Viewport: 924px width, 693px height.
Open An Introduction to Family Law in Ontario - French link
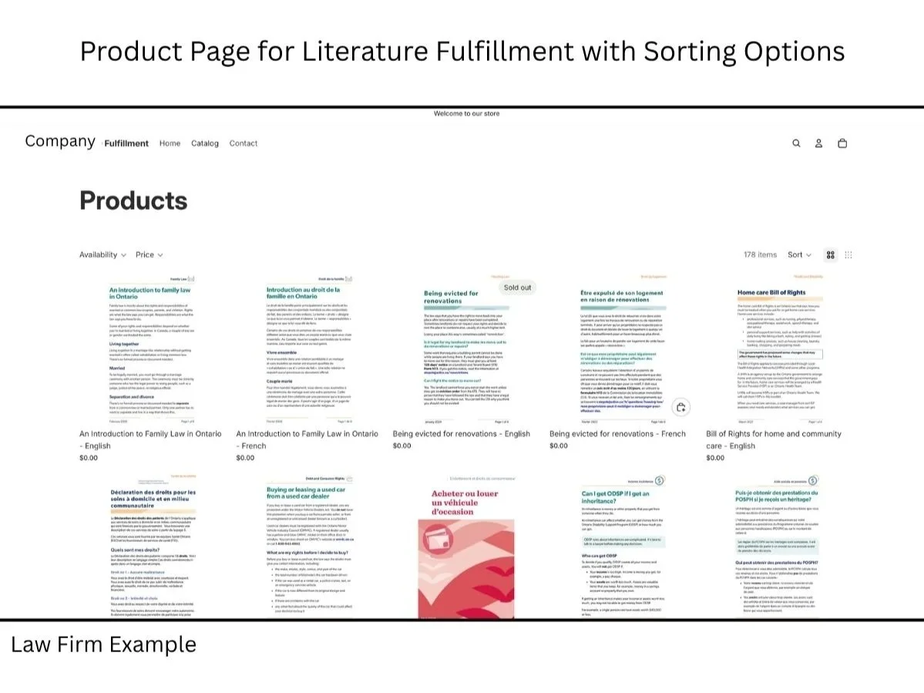(x=307, y=439)
